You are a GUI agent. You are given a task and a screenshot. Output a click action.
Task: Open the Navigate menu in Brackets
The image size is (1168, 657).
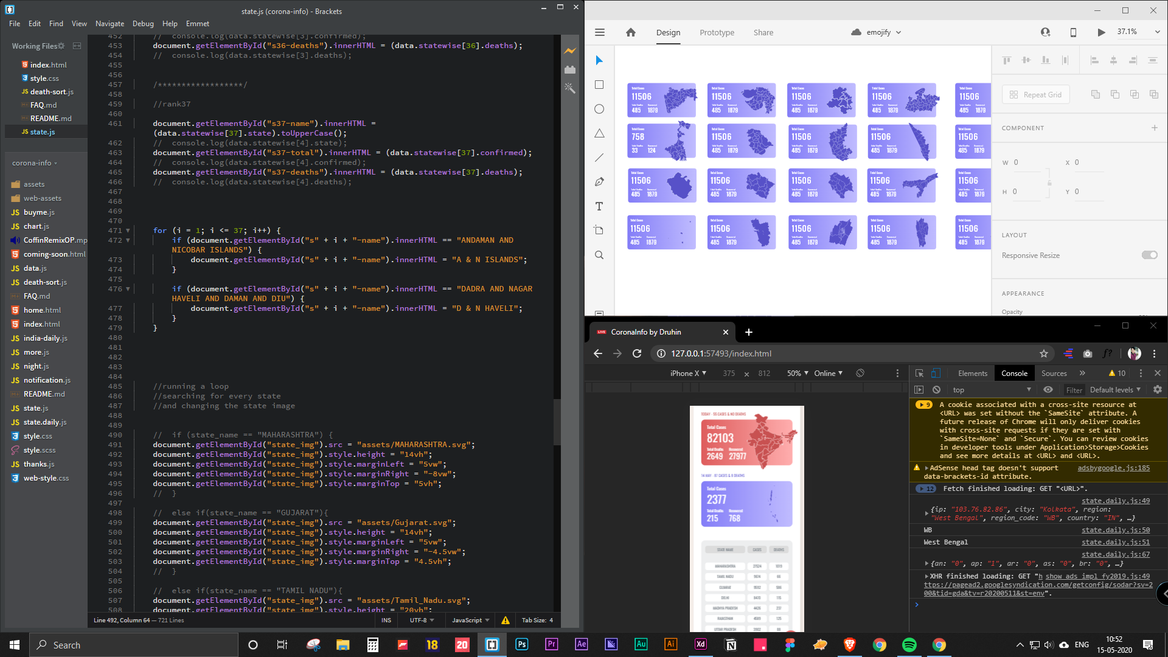click(x=109, y=24)
